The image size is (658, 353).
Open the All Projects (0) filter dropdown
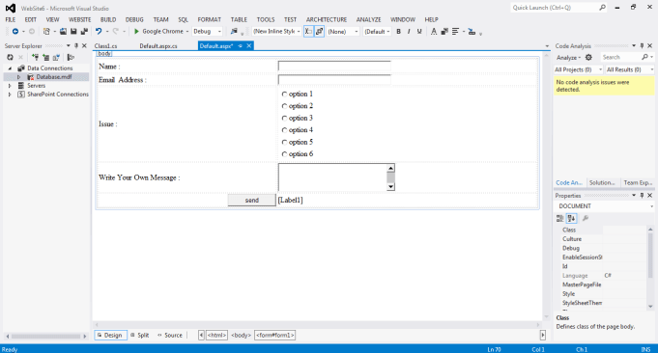(578, 69)
